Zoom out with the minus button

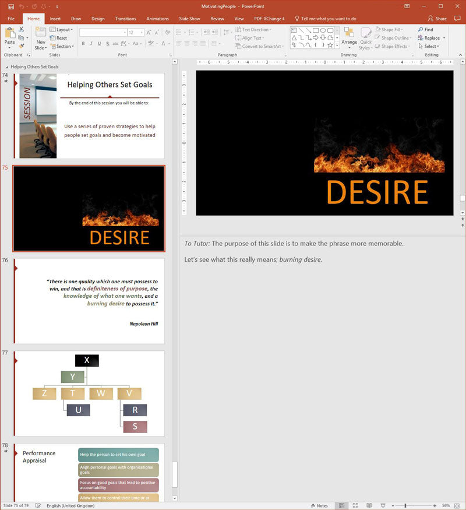tap(393, 505)
